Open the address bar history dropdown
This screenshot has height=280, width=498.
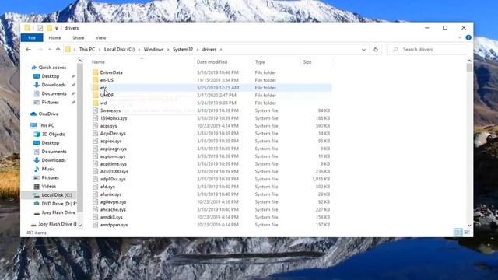(363, 50)
